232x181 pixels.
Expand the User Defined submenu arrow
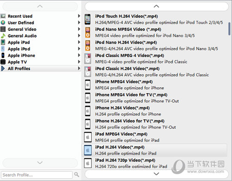(79, 22)
